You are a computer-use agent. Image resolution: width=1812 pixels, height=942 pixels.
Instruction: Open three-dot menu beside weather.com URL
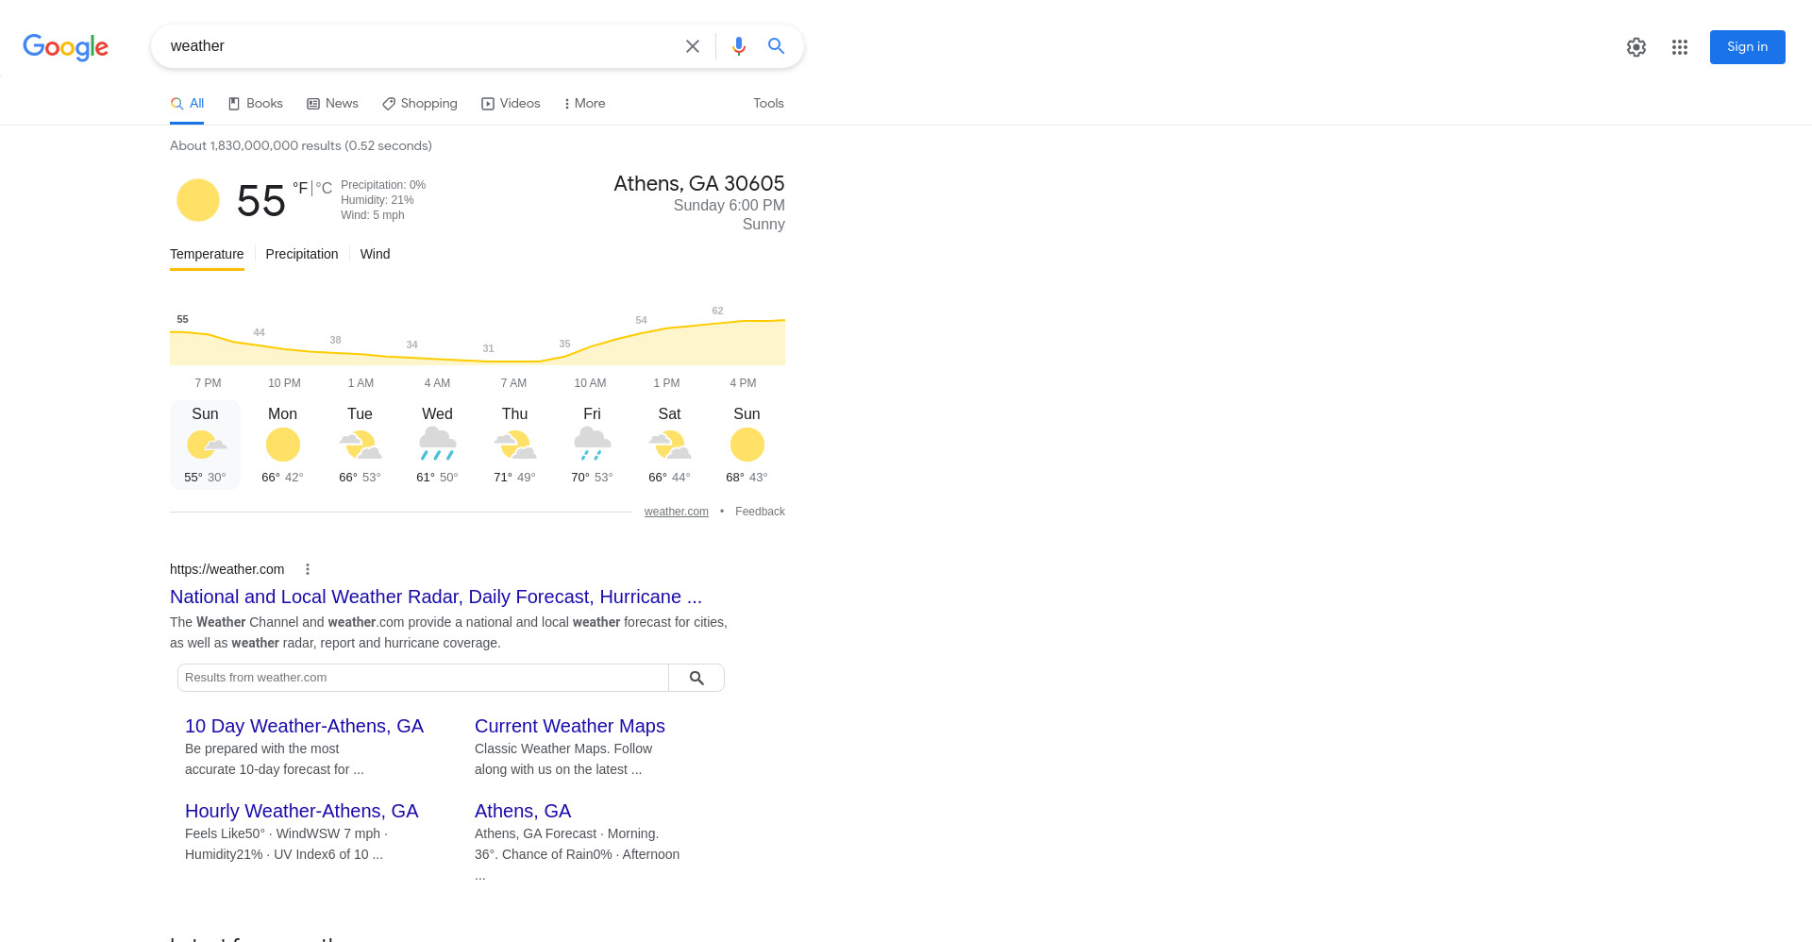click(308, 569)
